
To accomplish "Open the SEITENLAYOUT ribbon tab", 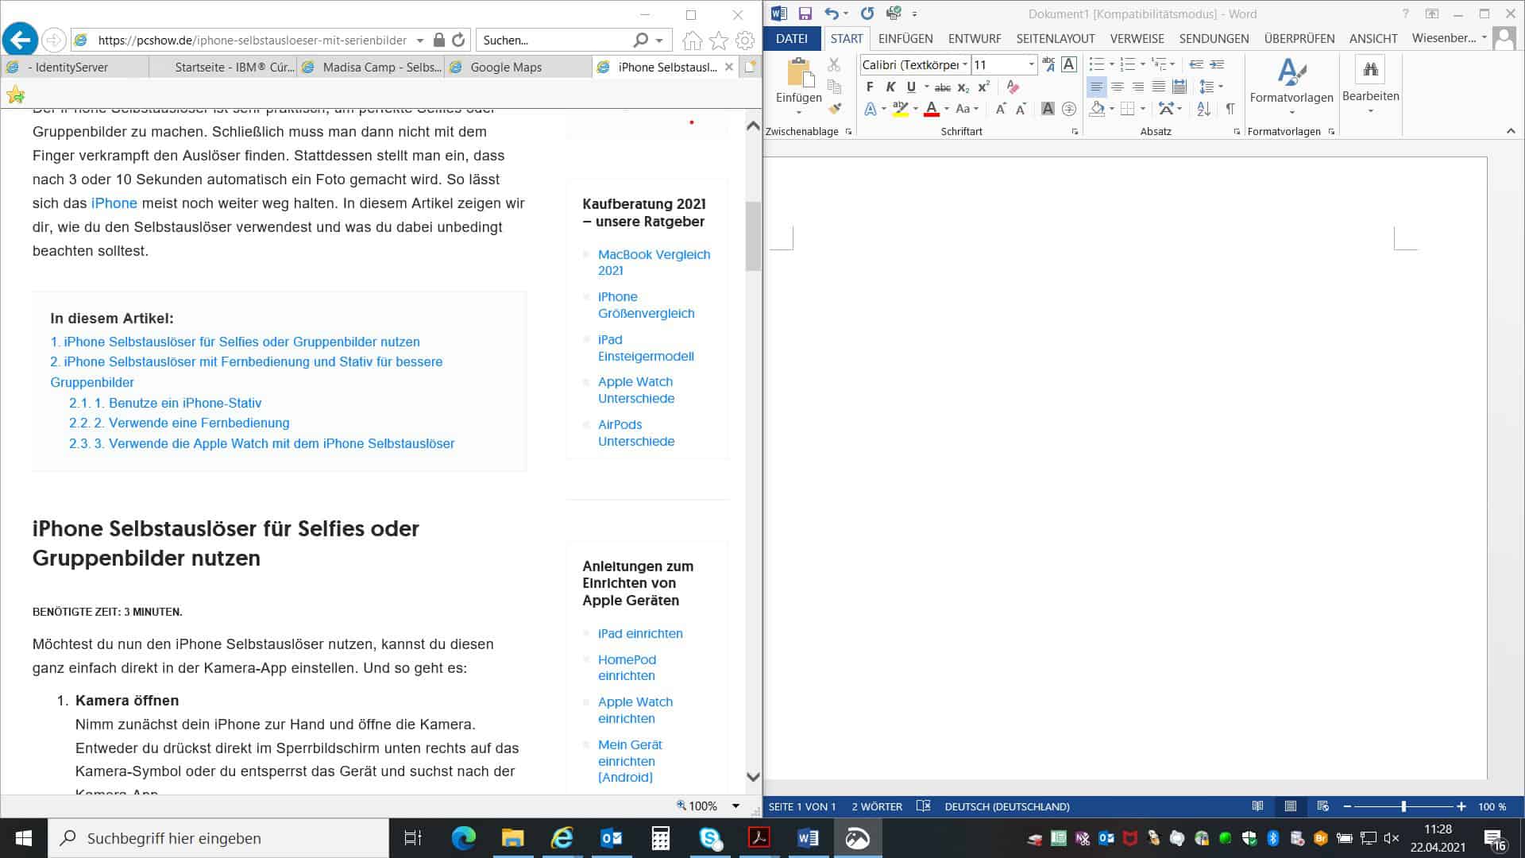I will (1056, 39).
